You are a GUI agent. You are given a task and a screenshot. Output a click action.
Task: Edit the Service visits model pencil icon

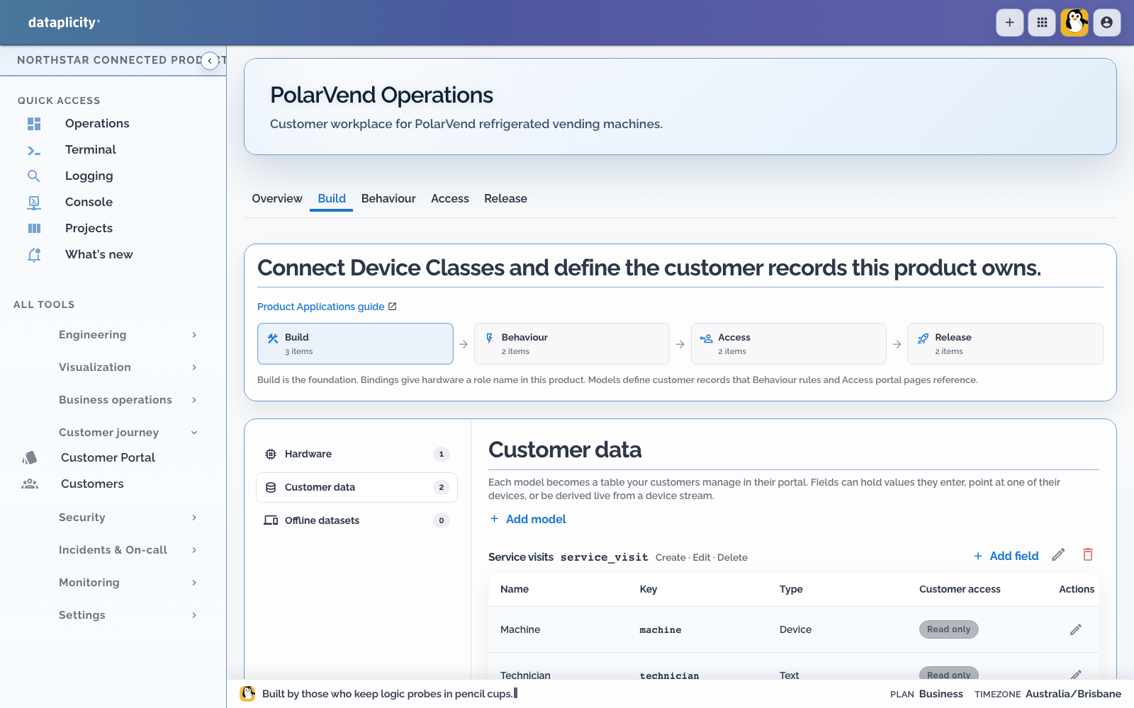pyautogui.click(x=1058, y=555)
